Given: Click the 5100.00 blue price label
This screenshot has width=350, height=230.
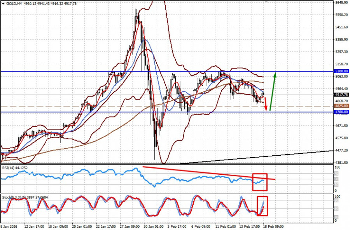Looking at the screenshot, I should click(341, 71).
